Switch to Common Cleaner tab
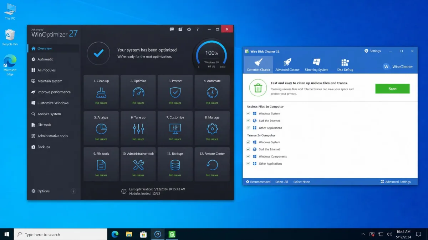 (259, 65)
